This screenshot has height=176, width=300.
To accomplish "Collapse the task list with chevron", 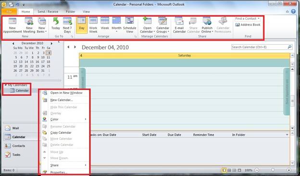I will pos(287,135).
